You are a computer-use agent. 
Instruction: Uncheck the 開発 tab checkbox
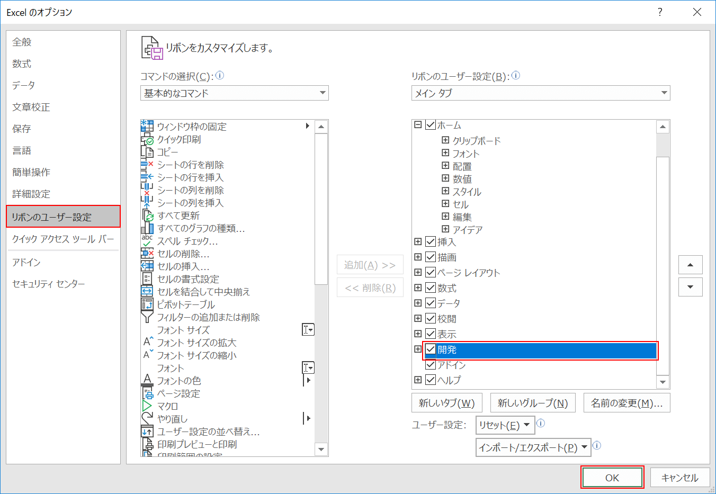pyautogui.click(x=430, y=349)
